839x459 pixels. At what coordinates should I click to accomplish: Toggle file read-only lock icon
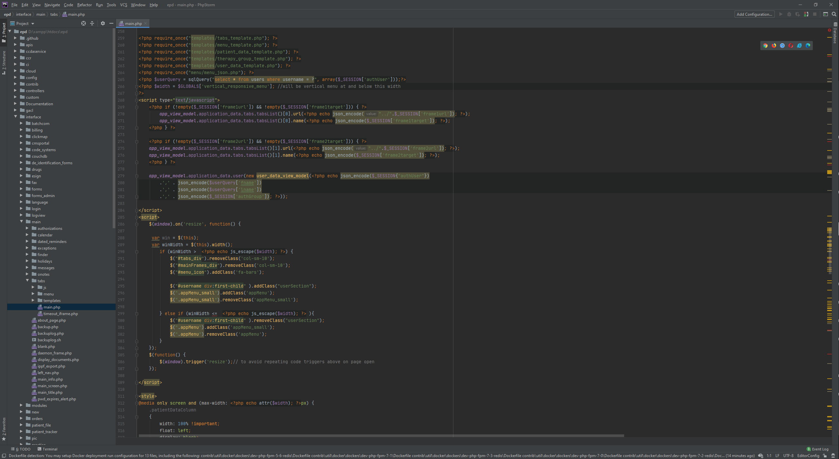(x=825, y=456)
